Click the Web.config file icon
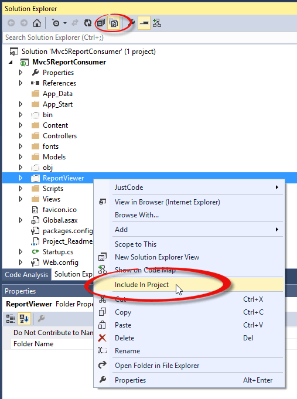Viewport: 297px width, 399px height. click(35, 262)
